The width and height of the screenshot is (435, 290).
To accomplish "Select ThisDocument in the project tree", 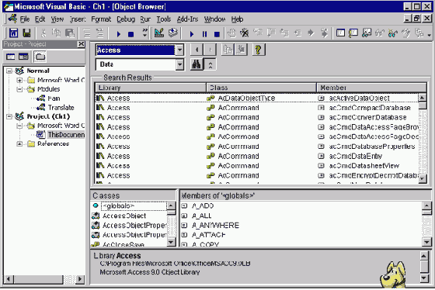I will [x=66, y=135].
